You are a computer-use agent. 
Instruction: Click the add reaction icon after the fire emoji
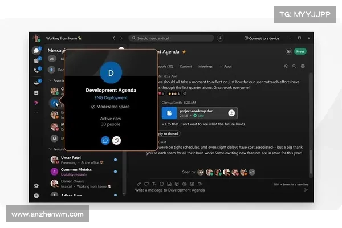pos(184,93)
